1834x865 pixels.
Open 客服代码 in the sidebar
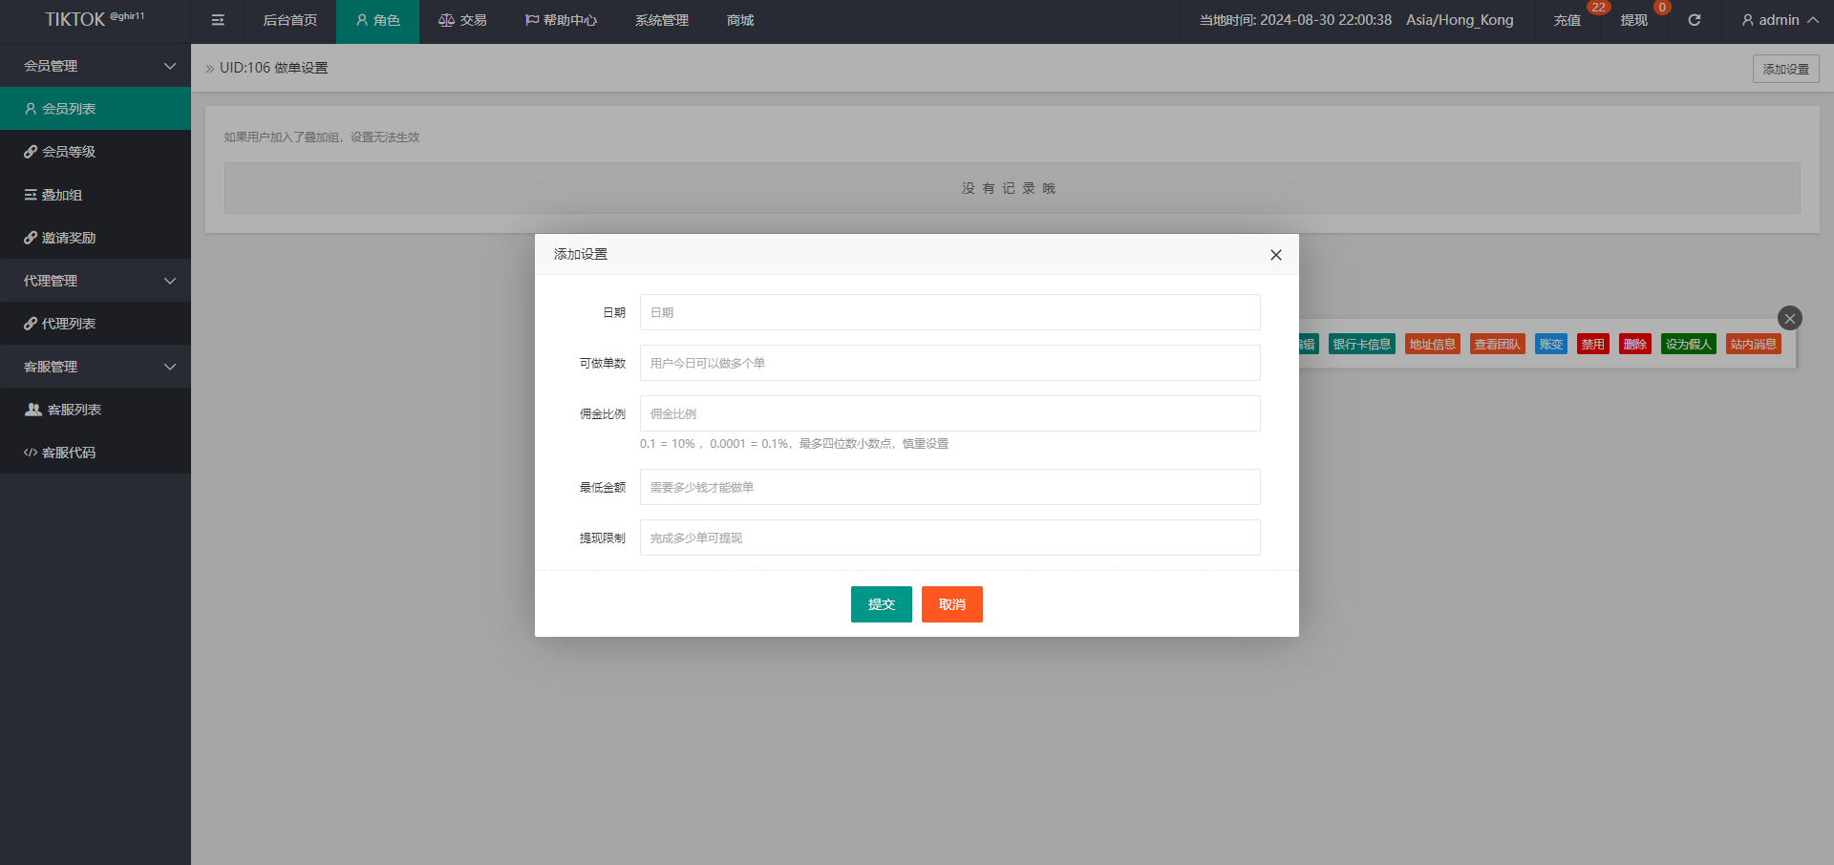96,453
